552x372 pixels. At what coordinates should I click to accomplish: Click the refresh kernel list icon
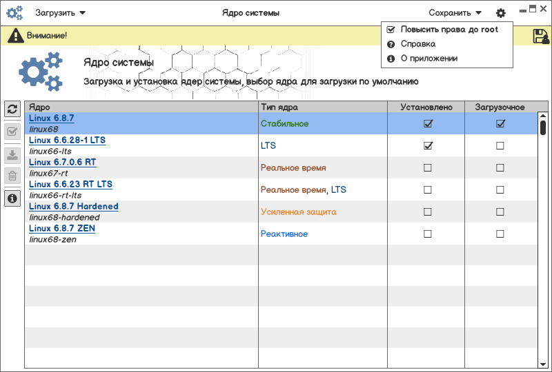(12, 109)
